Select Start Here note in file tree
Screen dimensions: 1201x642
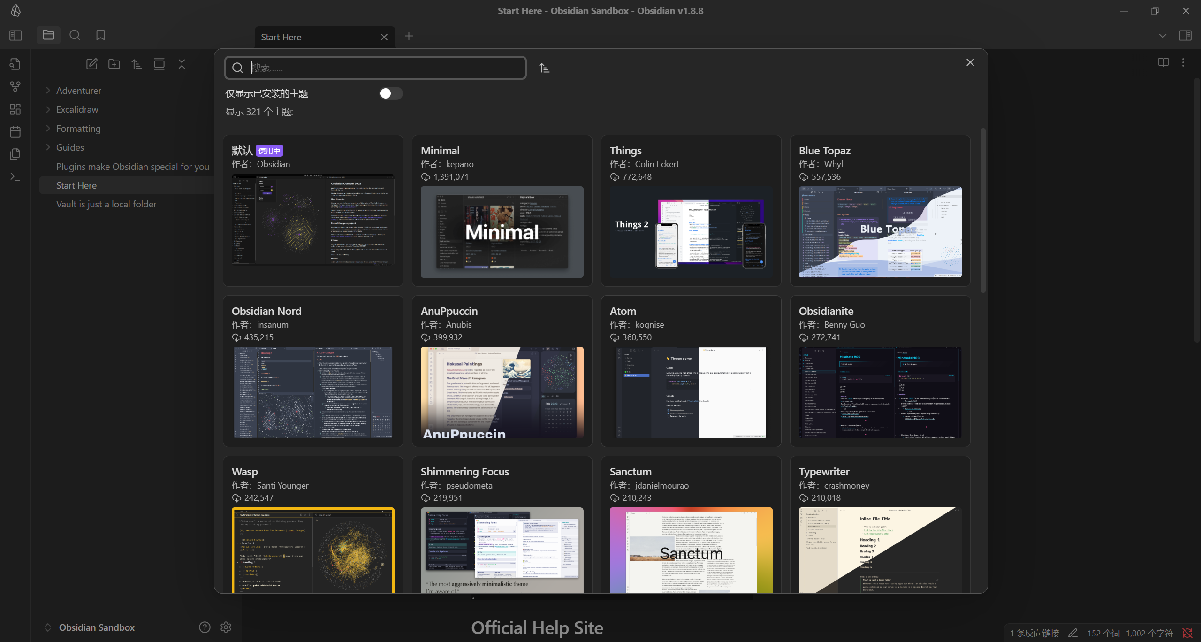point(127,185)
